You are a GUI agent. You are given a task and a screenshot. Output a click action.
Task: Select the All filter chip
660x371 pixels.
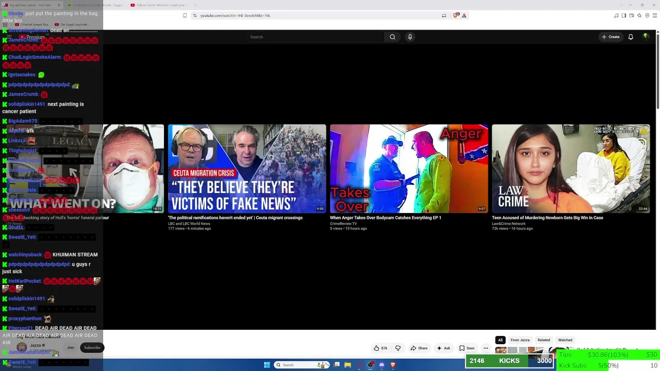pyautogui.click(x=500, y=340)
